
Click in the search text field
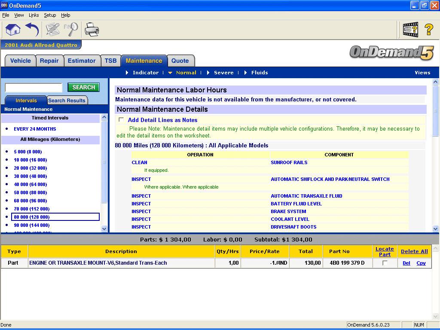(34, 88)
